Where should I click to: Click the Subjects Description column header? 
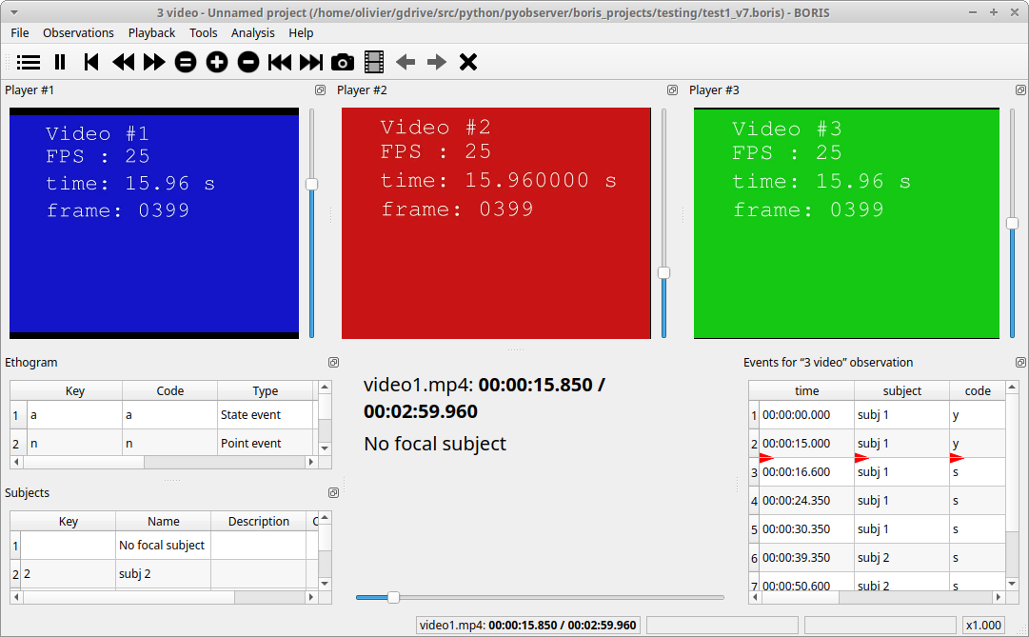coord(259,521)
